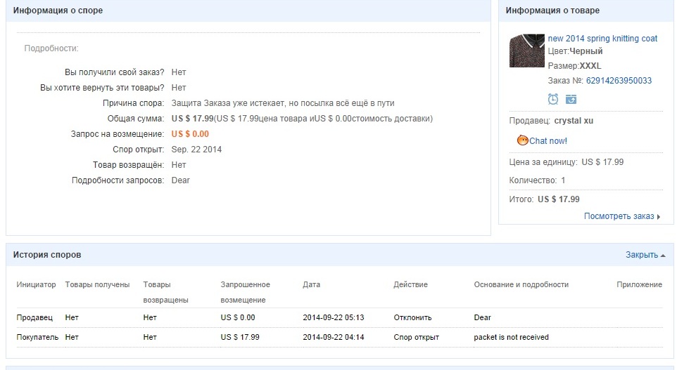Click 'Действие' column header

coord(410,285)
